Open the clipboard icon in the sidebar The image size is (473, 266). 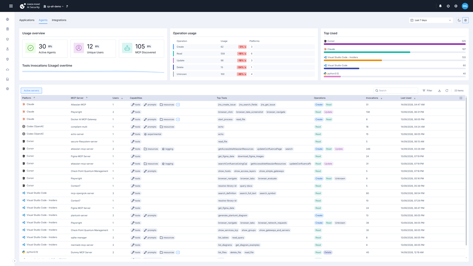pos(7,29)
